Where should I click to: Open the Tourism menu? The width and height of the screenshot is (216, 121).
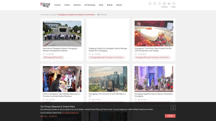pyautogui.click(x=58, y=5)
